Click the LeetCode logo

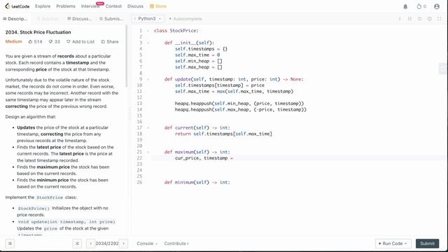coord(17,6)
